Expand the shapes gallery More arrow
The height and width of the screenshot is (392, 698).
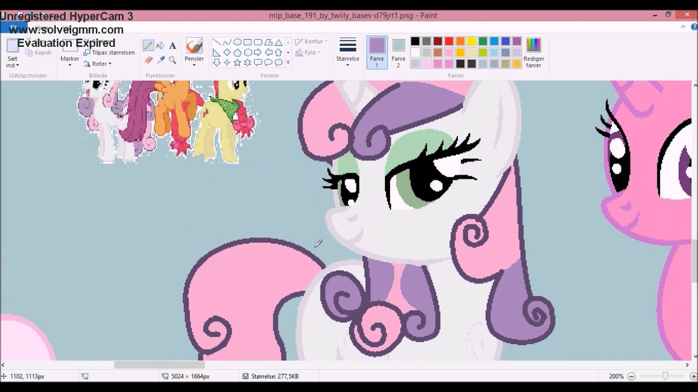click(x=288, y=63)
